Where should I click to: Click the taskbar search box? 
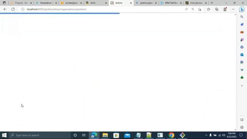40,135
